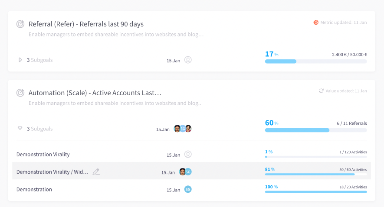Click the empty assignee icon for Demonstration Virality
Image resolution: width=384 pixels, height=207 pixels.
188,155
